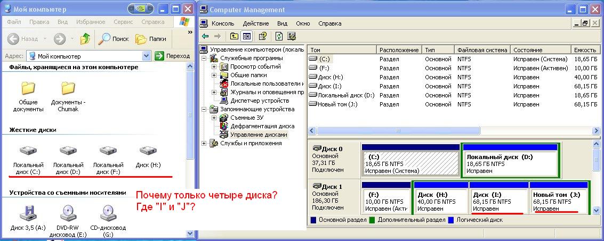Viewport: 604px width, 241px height.
Task: Select the Диск (I:) volume row in list
Action: [x=453, y=87]
